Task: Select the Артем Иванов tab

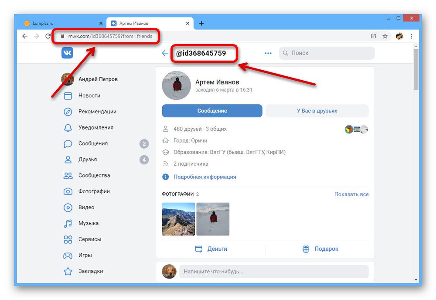Action: pos(150,24)
